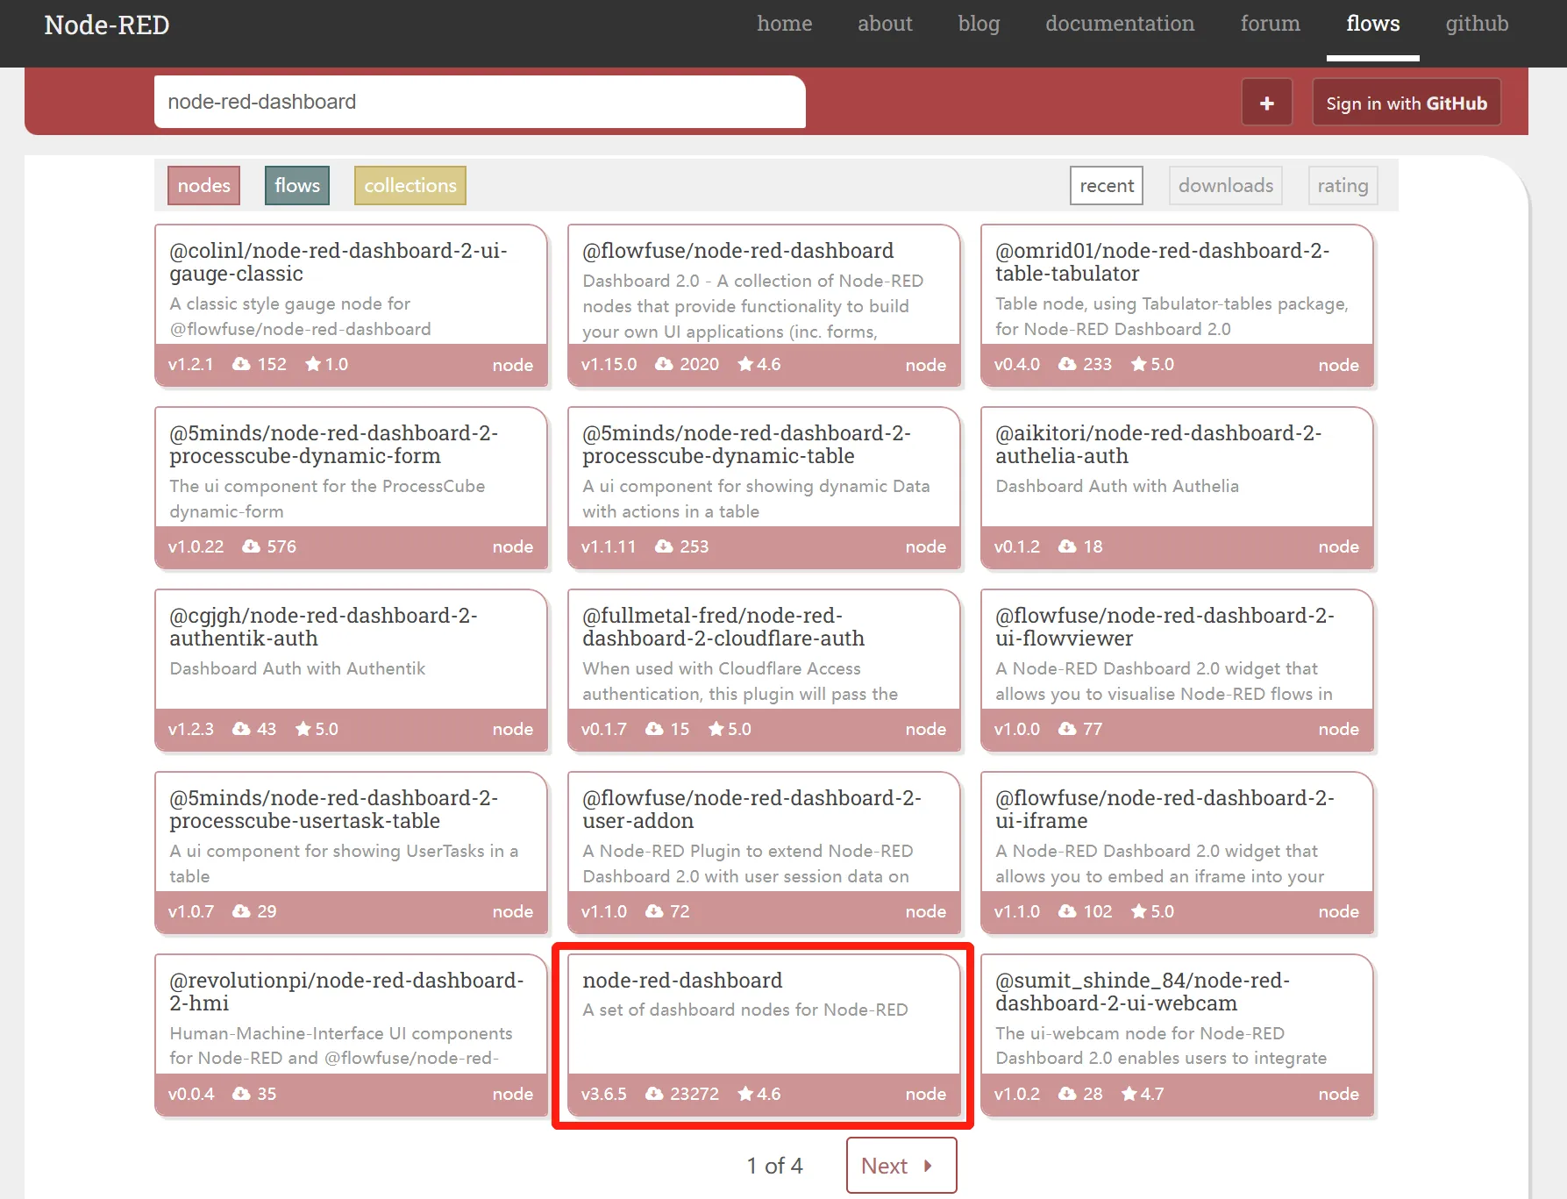This screenshot has height=1199, width=1567.
Task: Click download icon on gauge-classic card
Action: pyautogui.click(x=241, y=364)
